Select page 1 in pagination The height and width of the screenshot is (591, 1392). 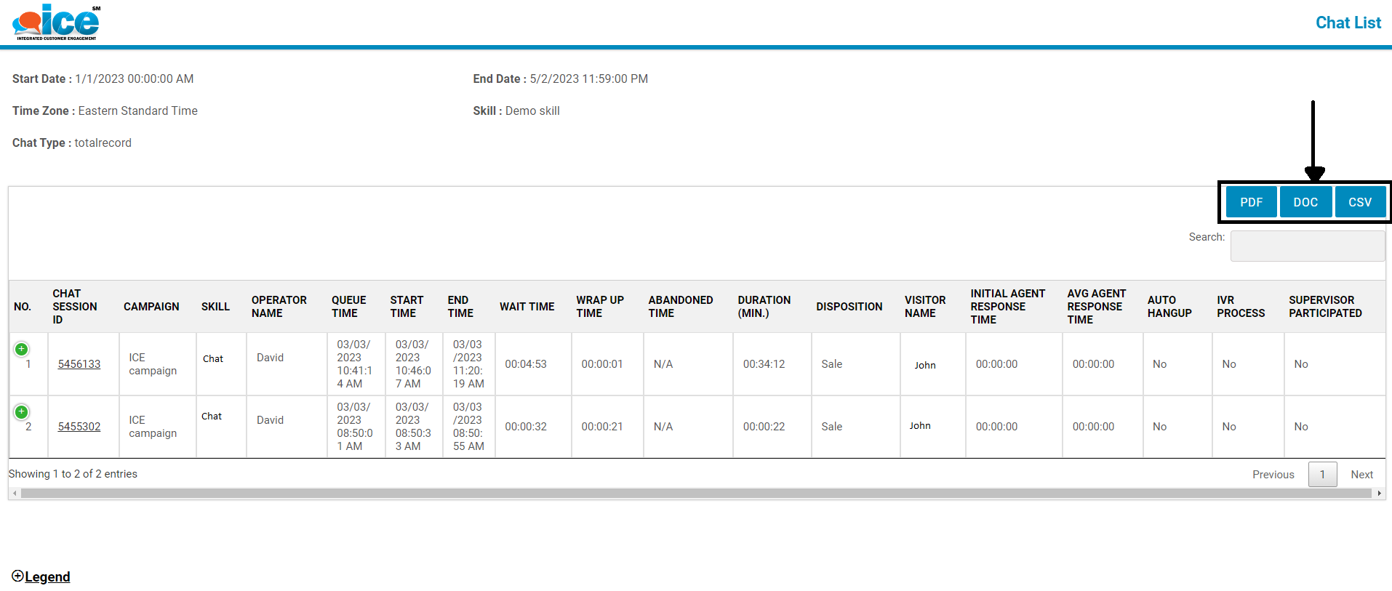pyautogui.click(x=1322, y=475)
